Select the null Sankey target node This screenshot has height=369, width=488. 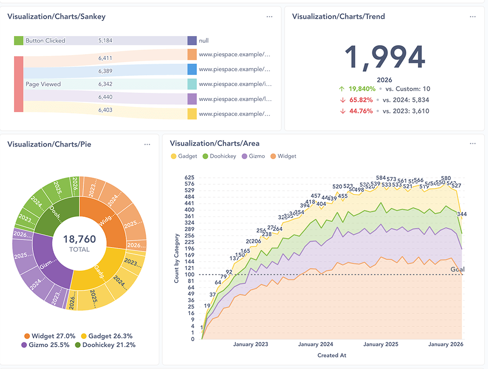click(x=191, y=41)
